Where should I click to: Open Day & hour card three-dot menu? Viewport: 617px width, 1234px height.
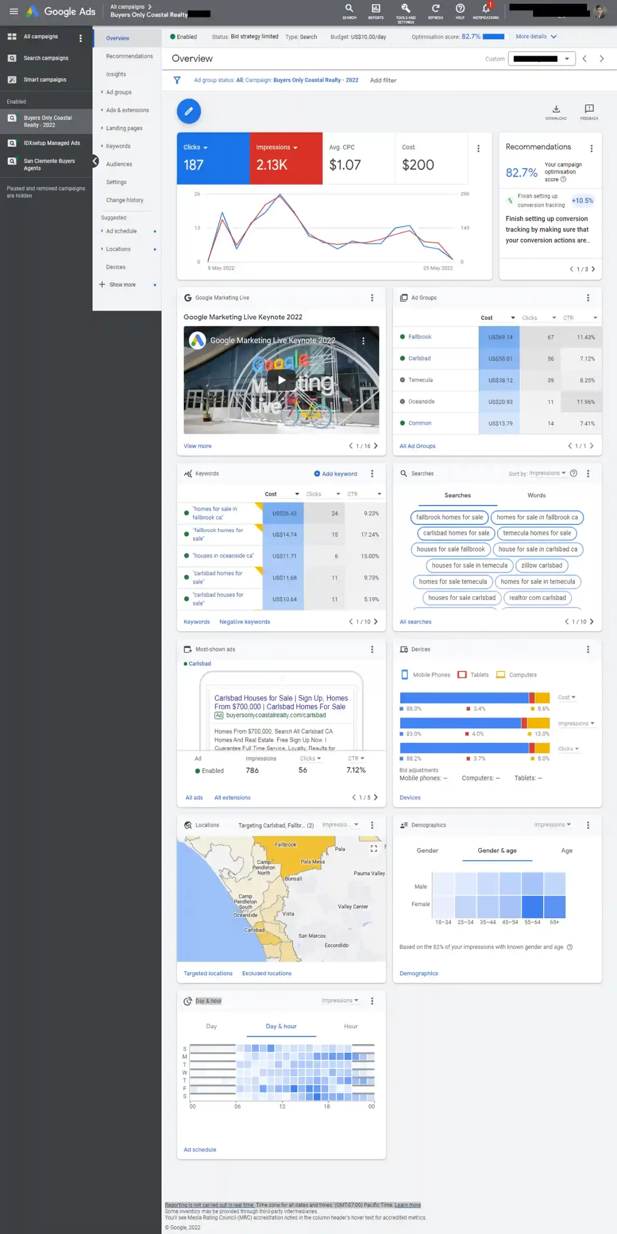tap(372, 1001)
